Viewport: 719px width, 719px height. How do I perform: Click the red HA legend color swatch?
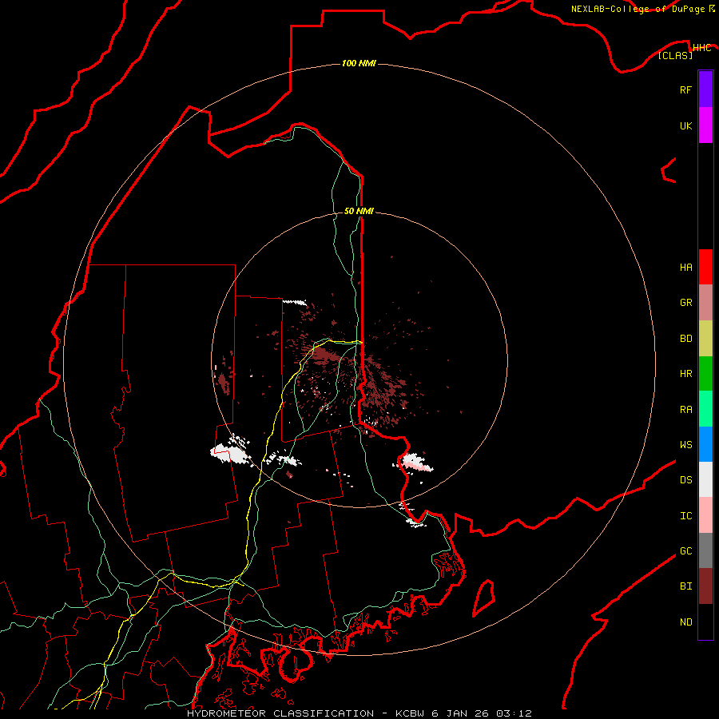pos(705,267)
